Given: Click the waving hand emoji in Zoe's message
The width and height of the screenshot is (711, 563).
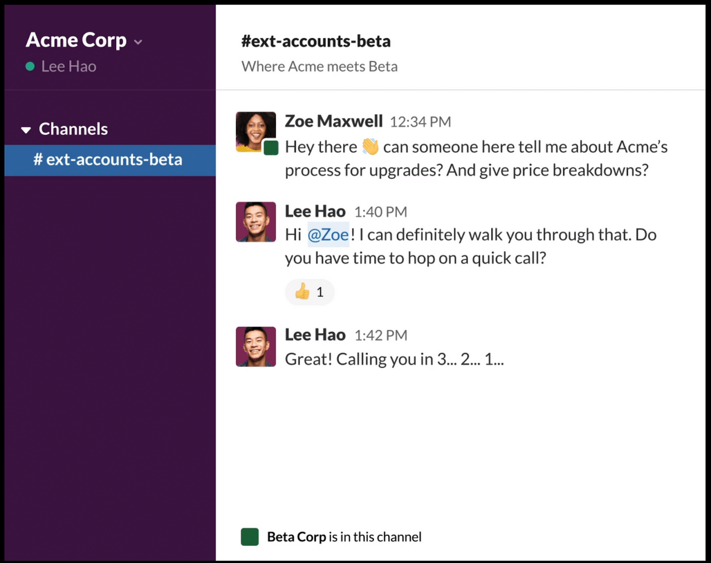Looking at the screenshot, I should point(370,147).
